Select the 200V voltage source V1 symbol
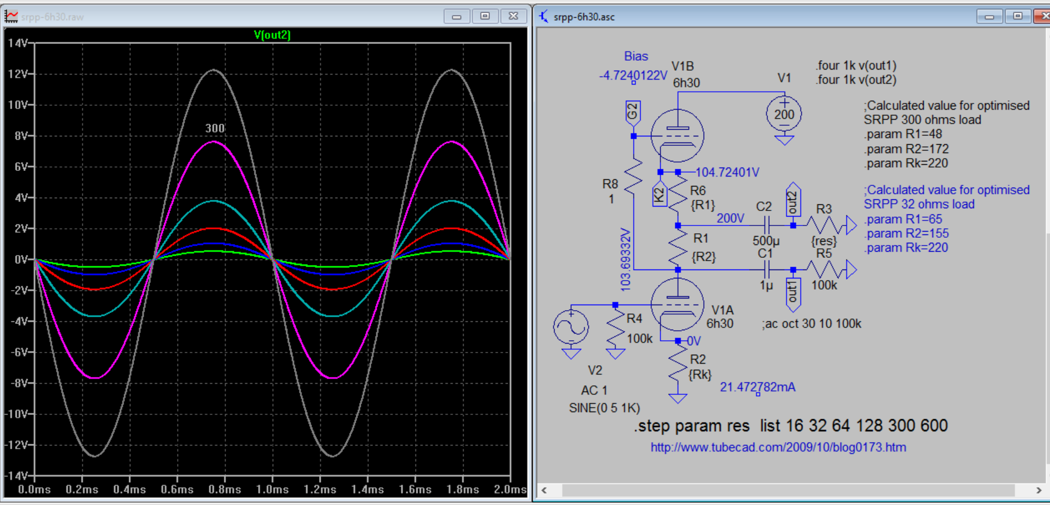 [784, 114]
